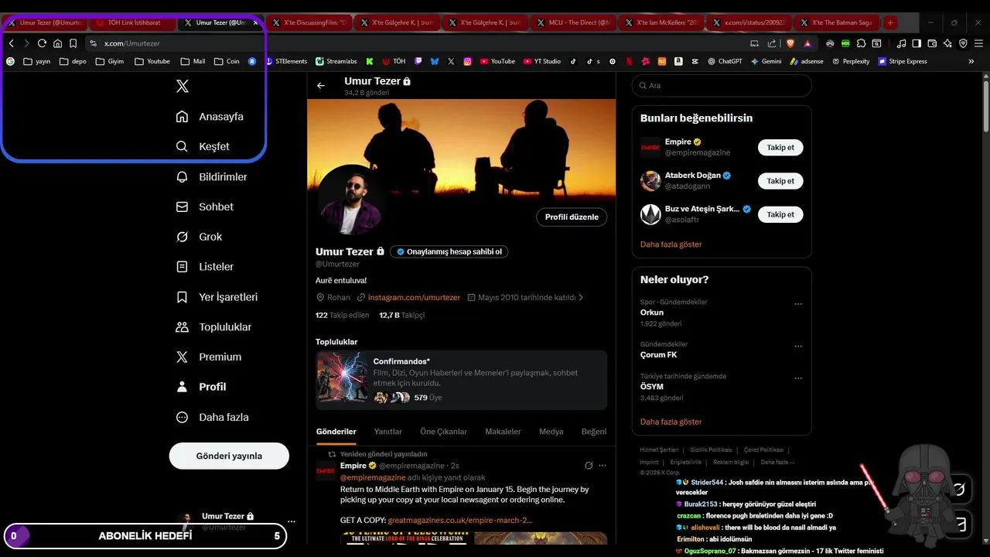Open three-dot menu next to ÖSYM trend
This screenshot has width=990, height=557.
pos(798,378)
